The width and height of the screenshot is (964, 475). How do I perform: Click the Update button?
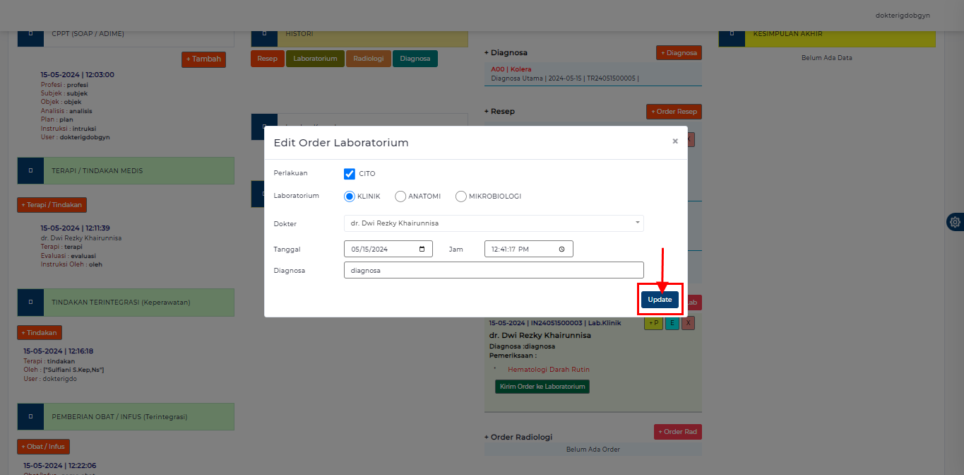click(x=660, y=300)
